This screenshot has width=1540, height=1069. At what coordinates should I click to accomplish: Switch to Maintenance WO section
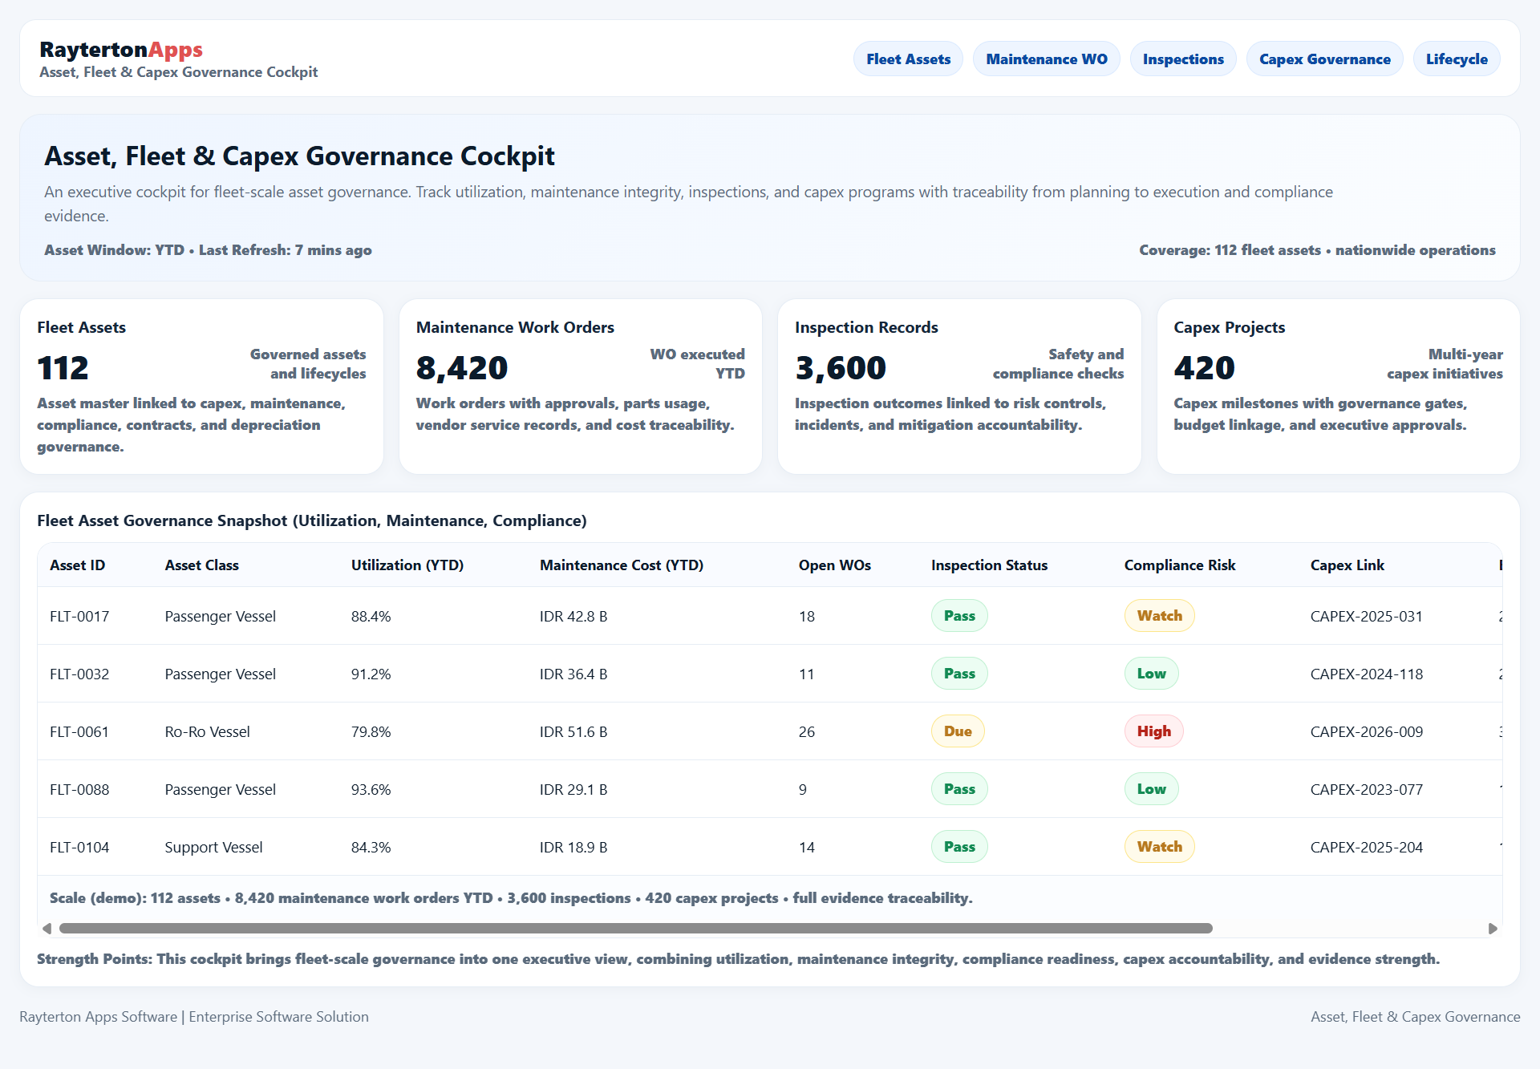coord(1046,59)
